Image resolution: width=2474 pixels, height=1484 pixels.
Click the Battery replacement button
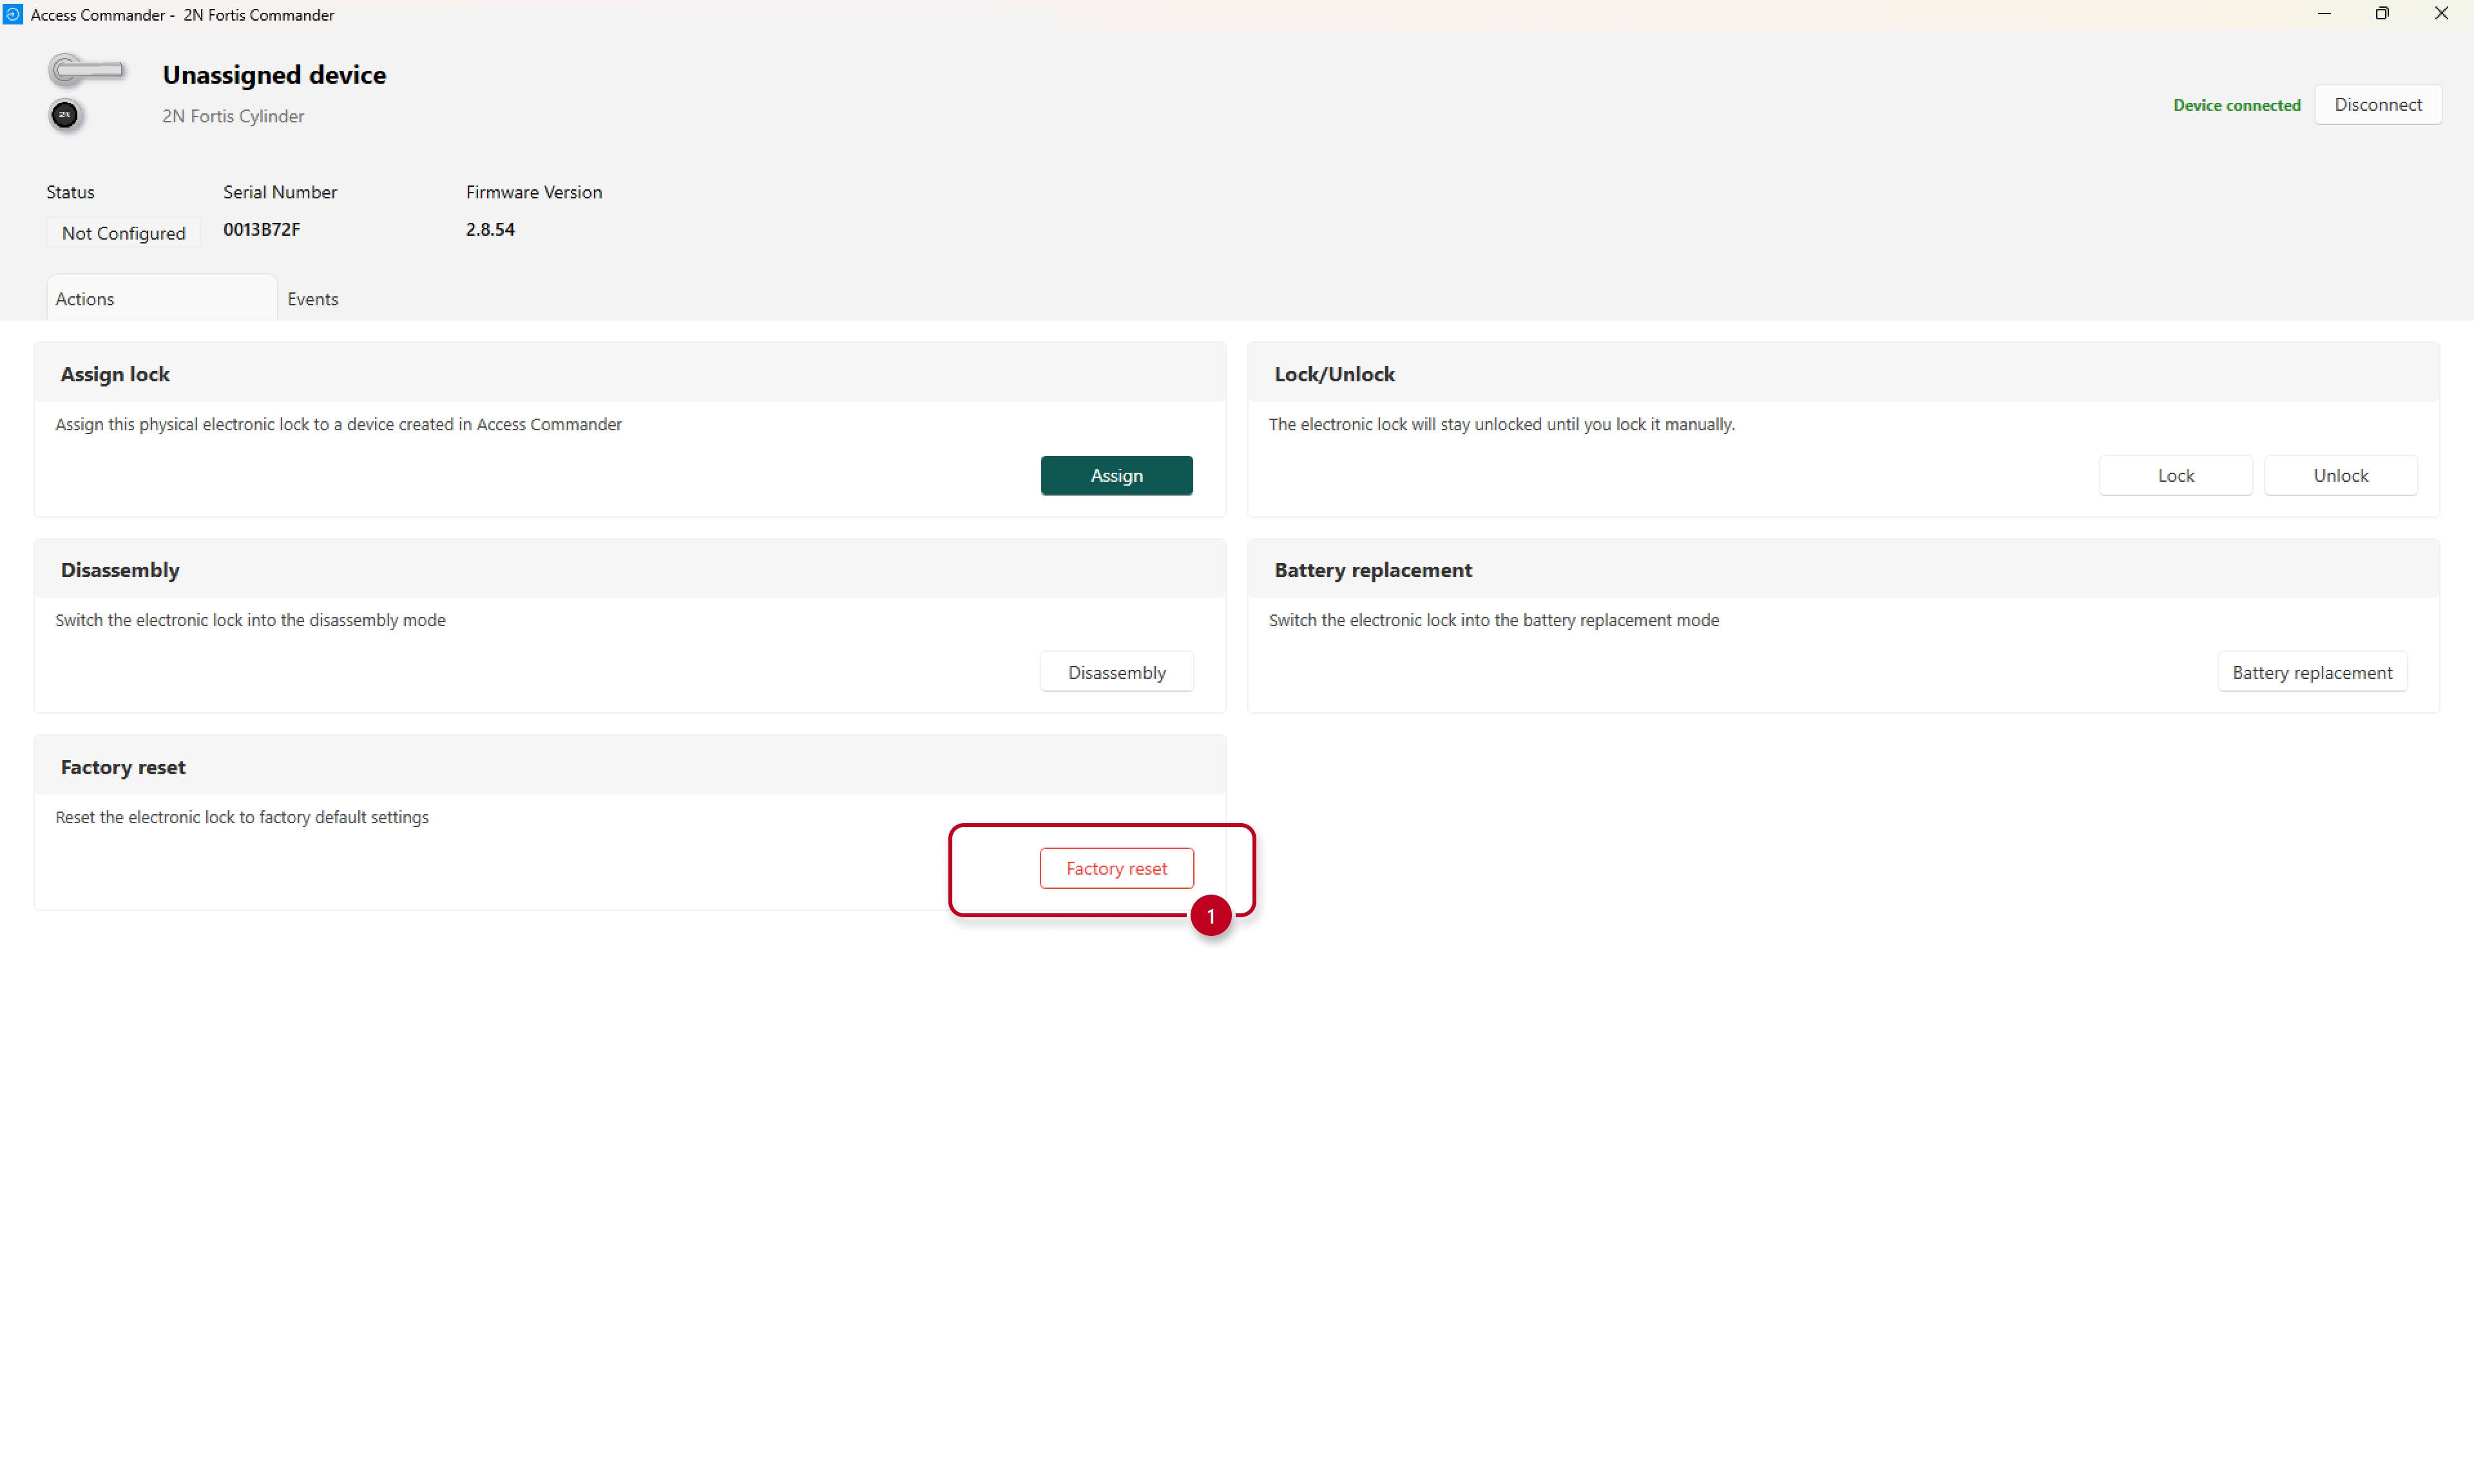coord(2312,673)
